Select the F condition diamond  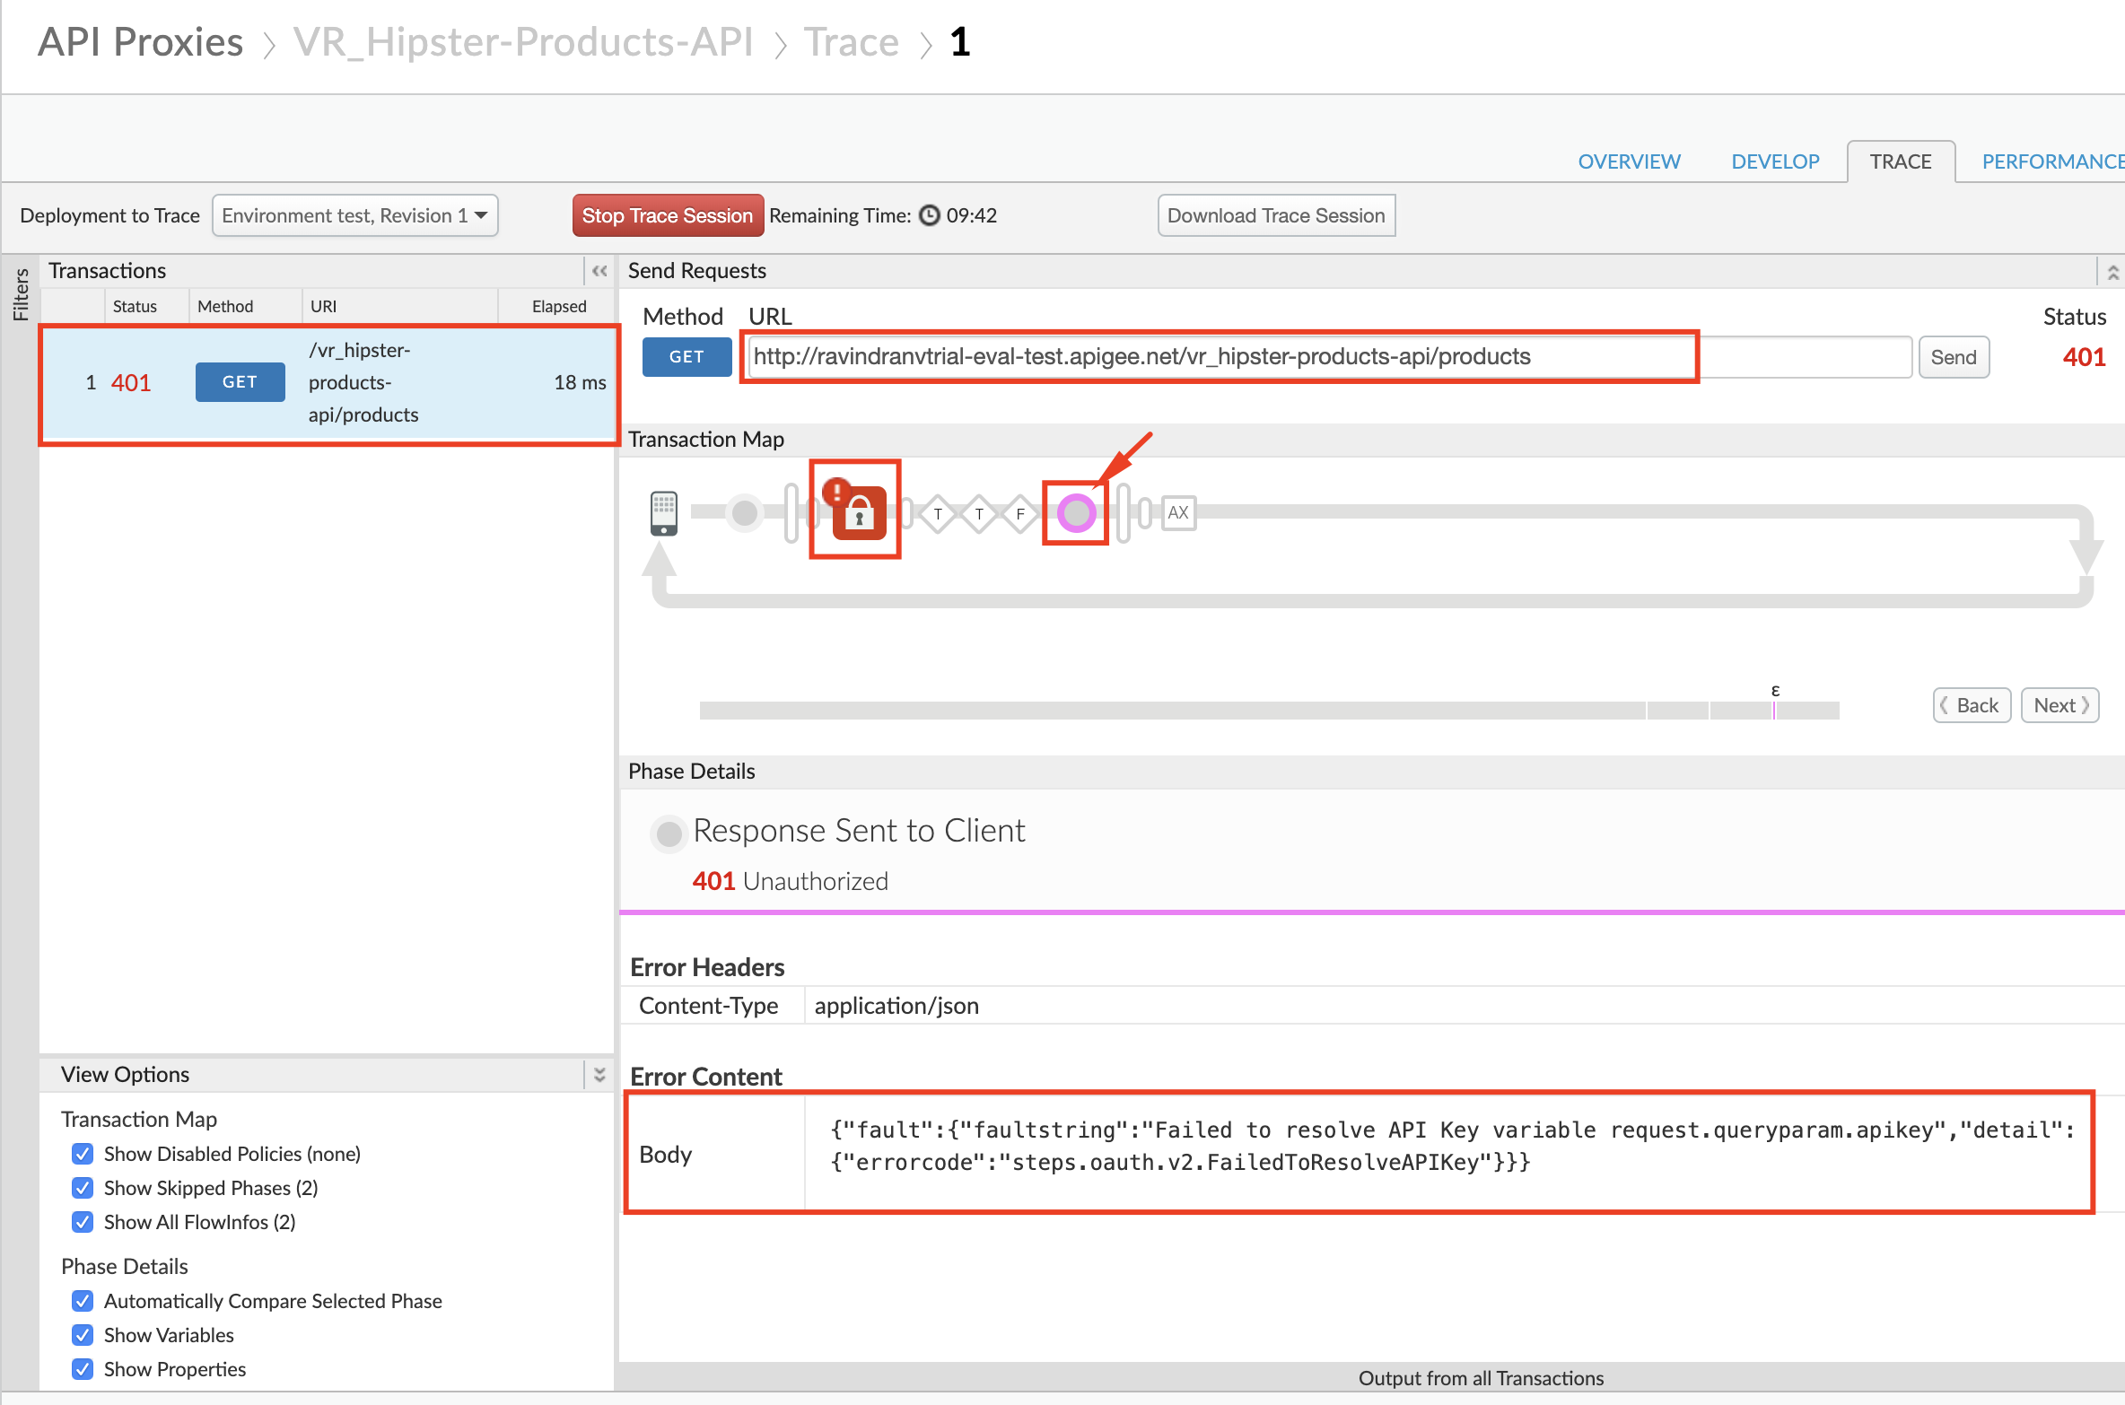[x=1020, y=514]
